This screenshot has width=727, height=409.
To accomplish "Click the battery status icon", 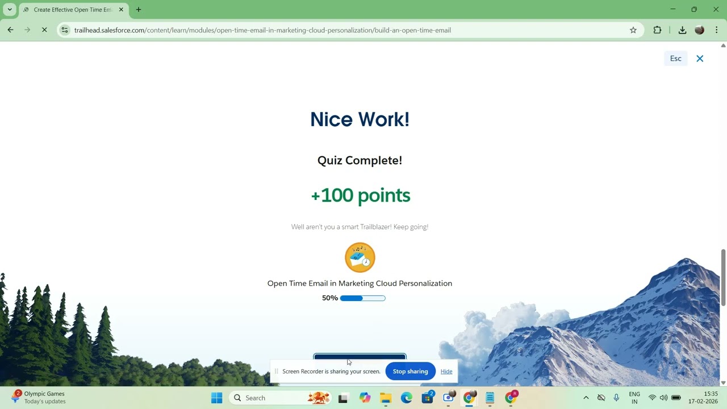I will click(x=676, y=398).
